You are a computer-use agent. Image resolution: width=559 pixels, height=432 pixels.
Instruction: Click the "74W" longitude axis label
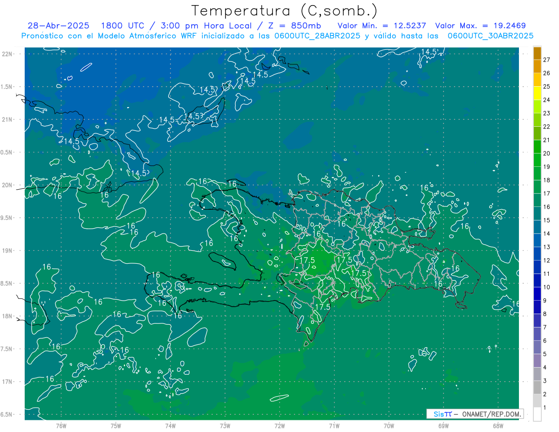[x=170, y=426]
